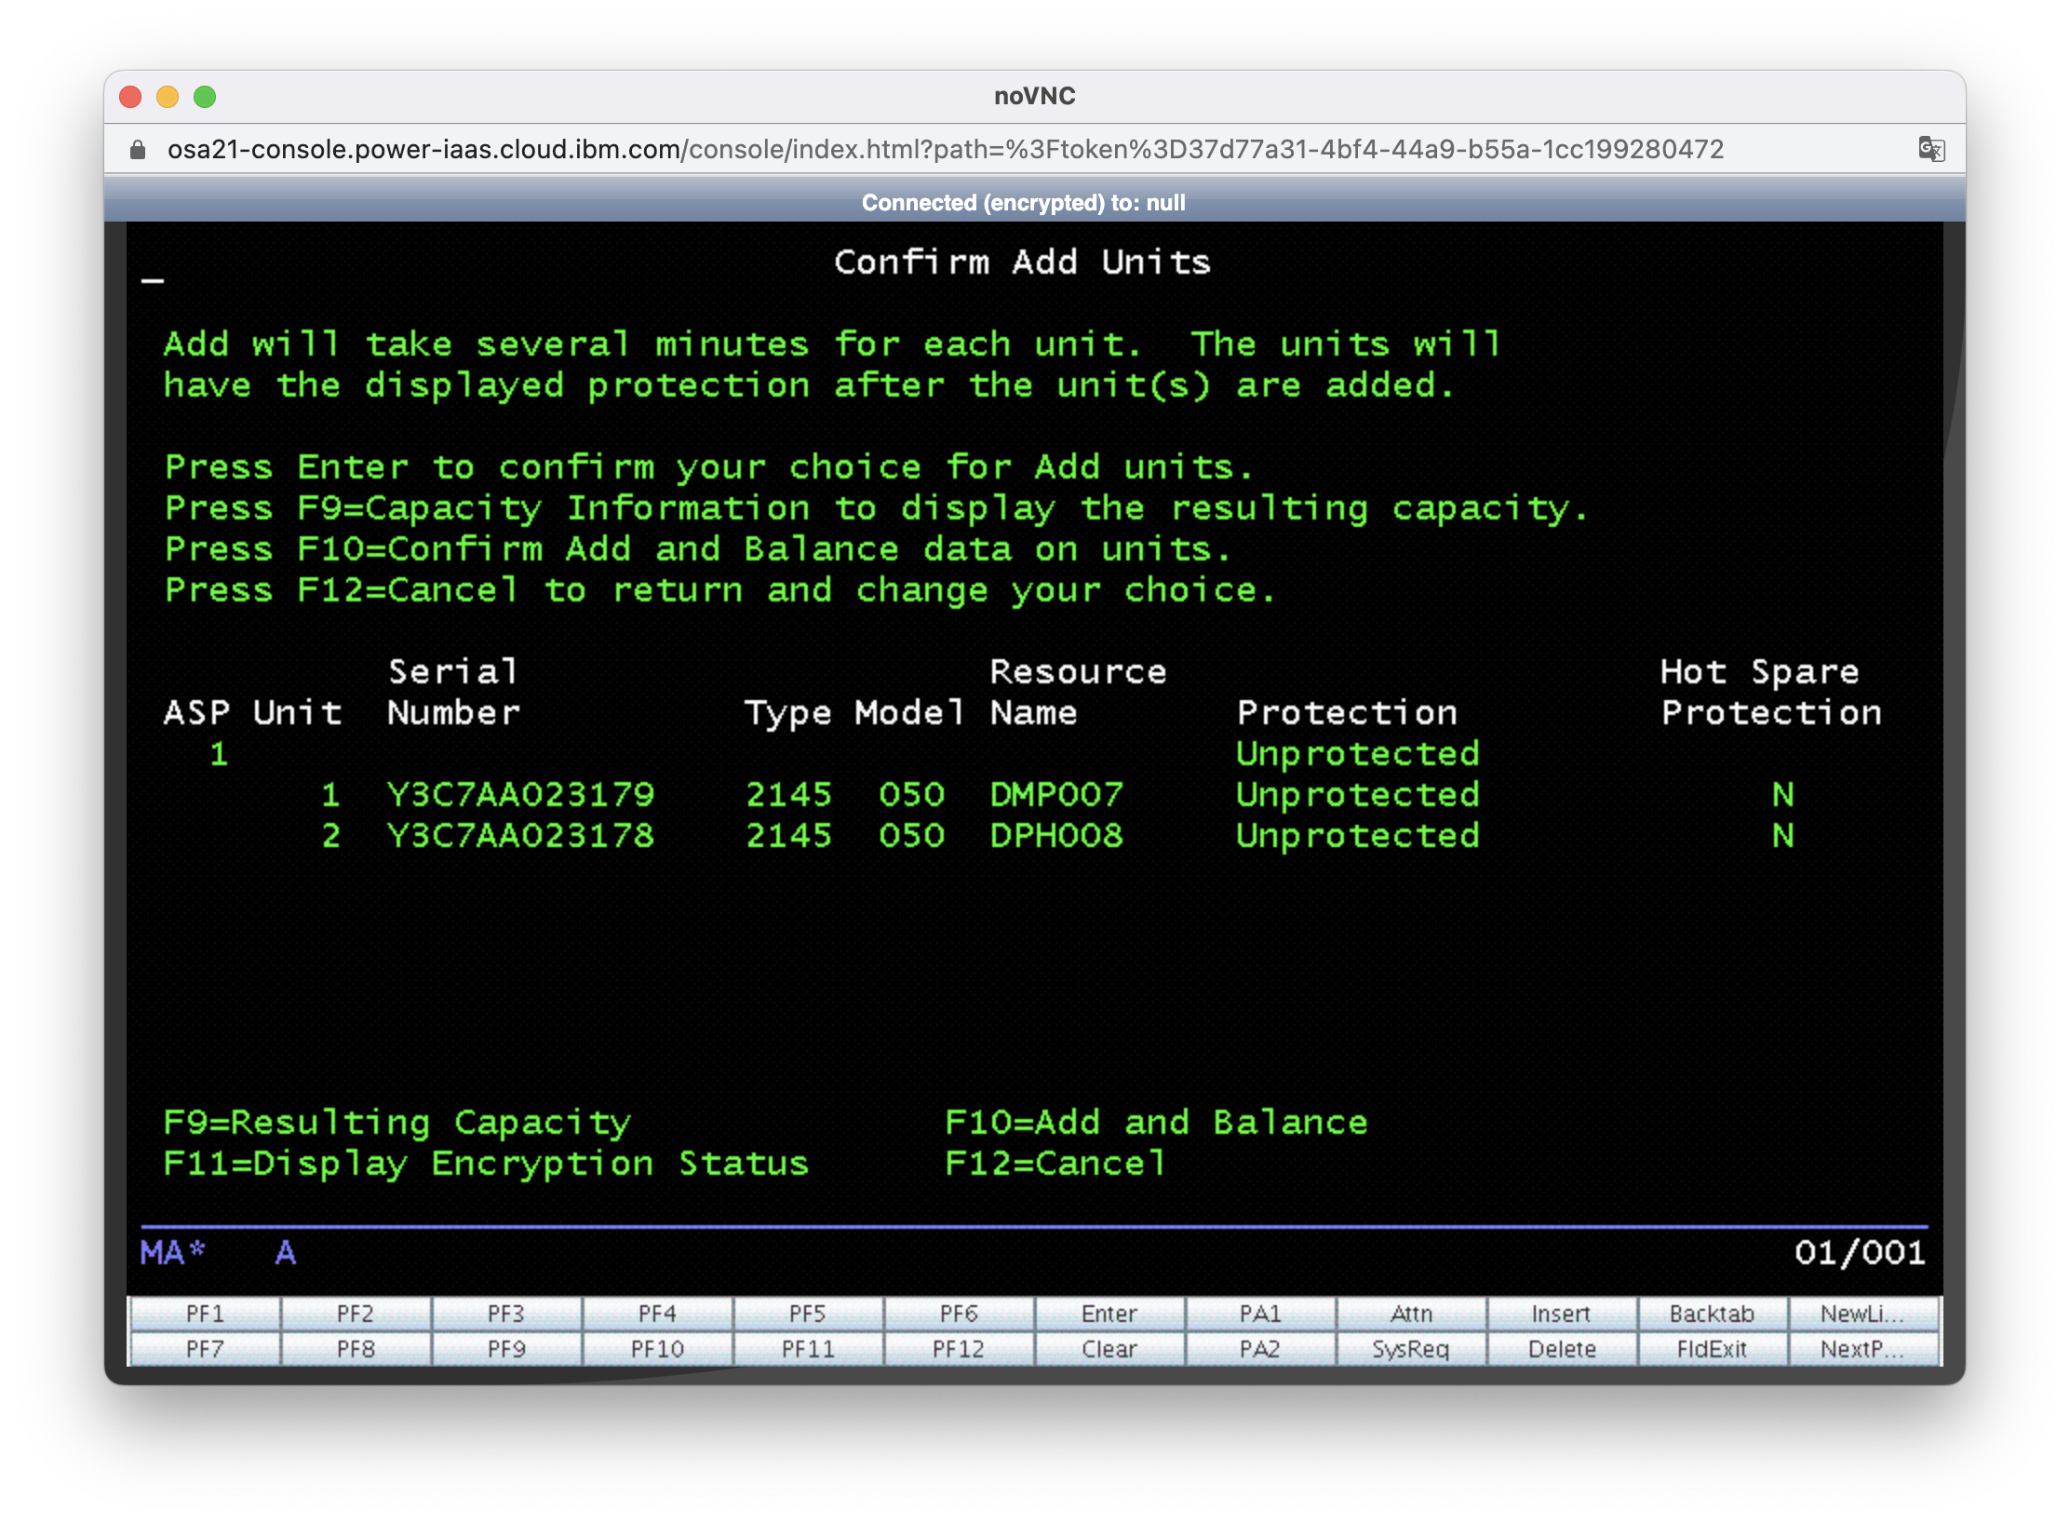2070x1523 pixels.
Task: Click the lock icon beside the URL
Action: tap(138, 150)
